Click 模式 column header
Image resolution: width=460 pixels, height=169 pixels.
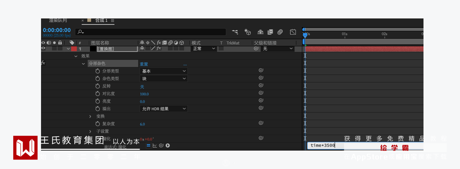pos(196,43)
